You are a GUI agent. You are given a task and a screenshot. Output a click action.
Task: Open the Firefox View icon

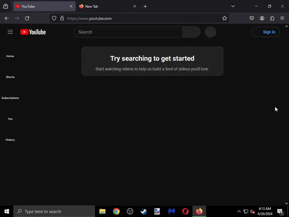6,6
